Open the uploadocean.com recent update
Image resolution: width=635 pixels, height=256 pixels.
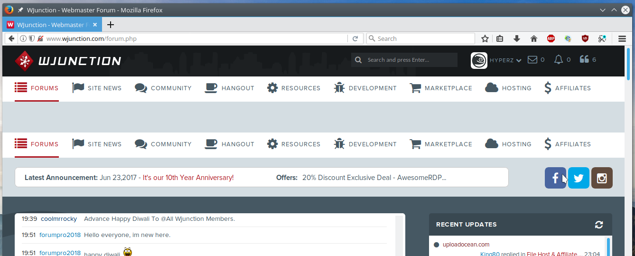coord(466,245)
